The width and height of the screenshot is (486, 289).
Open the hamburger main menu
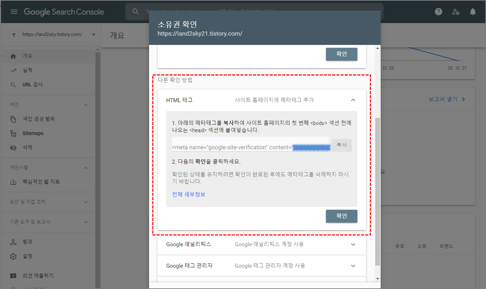point(14,12)
